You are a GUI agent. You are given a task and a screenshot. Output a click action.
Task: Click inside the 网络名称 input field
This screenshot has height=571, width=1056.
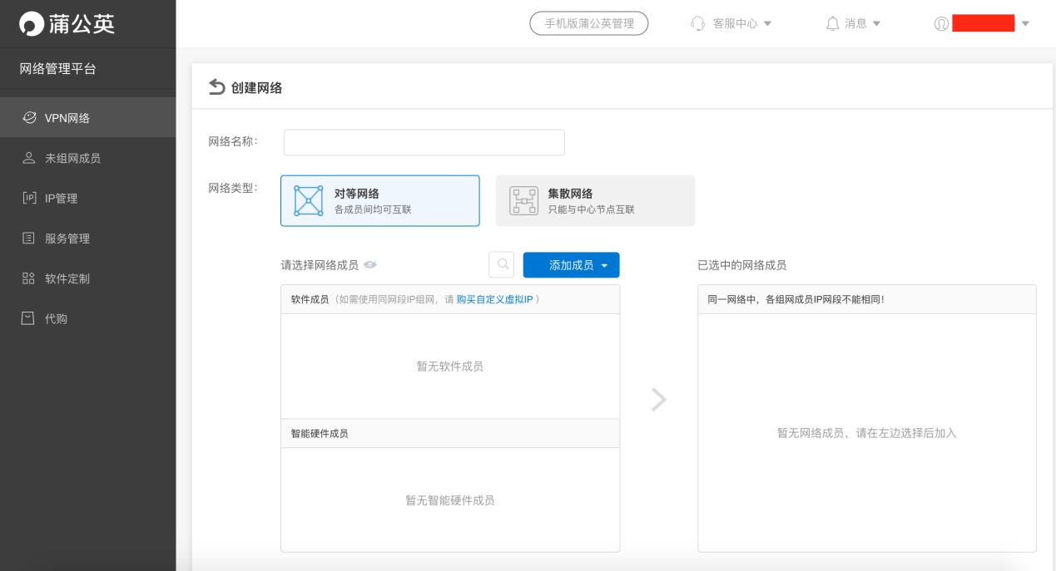click(424, 141)
